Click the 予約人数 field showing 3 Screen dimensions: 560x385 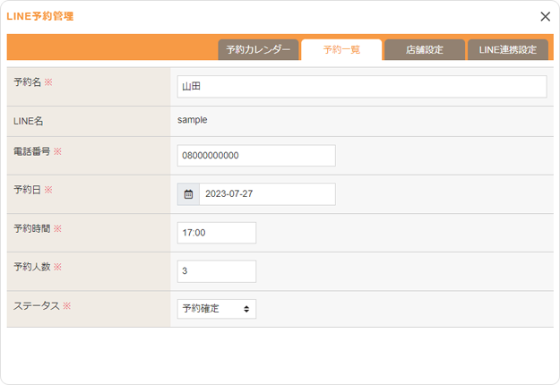(x=217, y=271)
